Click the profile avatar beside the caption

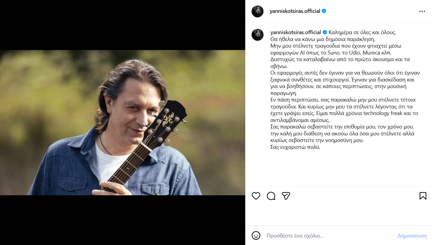(x=258, y=35)
